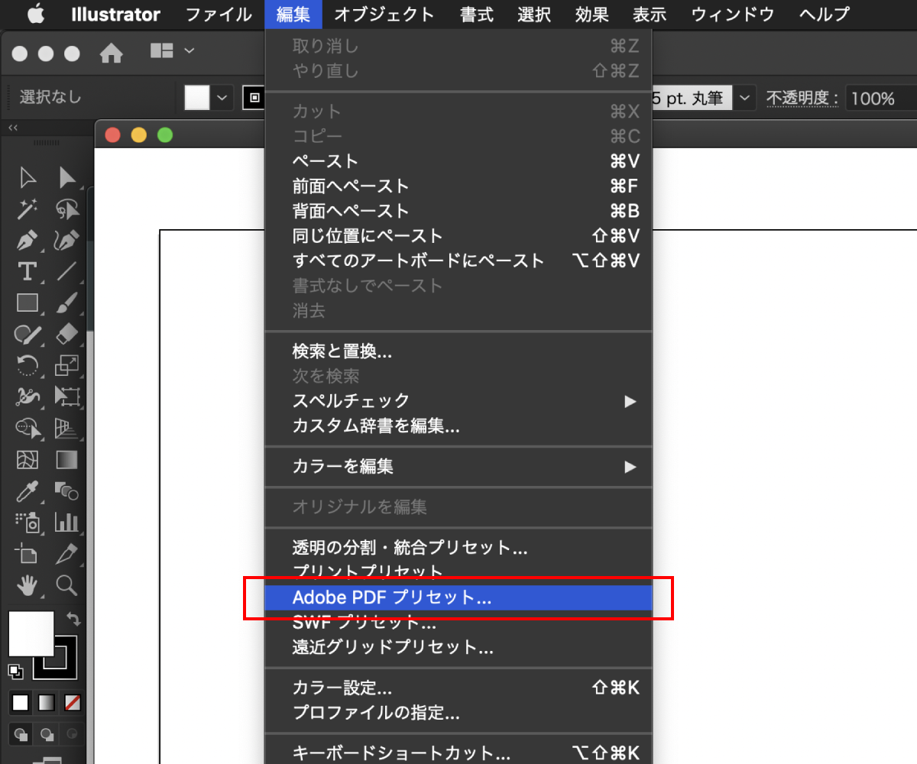Select the Column Graph tool
Image resolution: width=917 pixels, height=764 pixels.
67,523
